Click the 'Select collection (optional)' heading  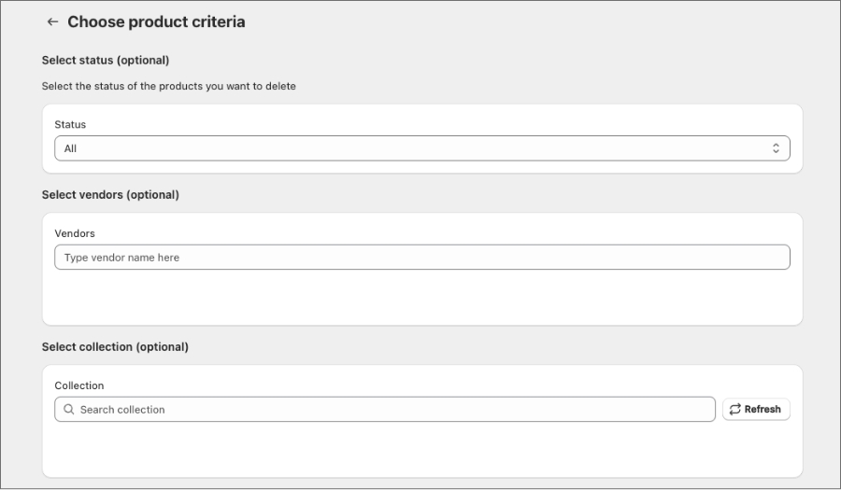click(115, 347)
